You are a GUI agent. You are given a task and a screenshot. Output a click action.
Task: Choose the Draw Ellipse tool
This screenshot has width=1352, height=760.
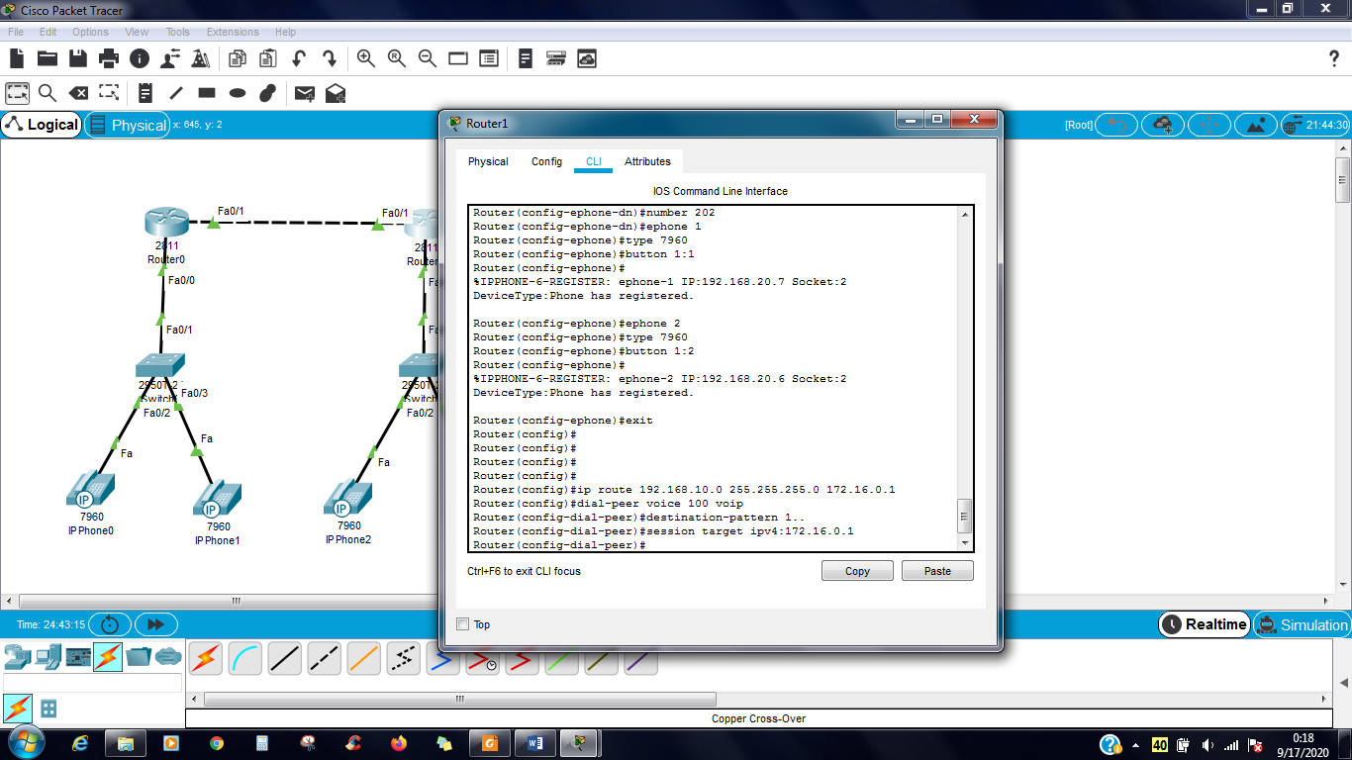(x=238, y=93)
